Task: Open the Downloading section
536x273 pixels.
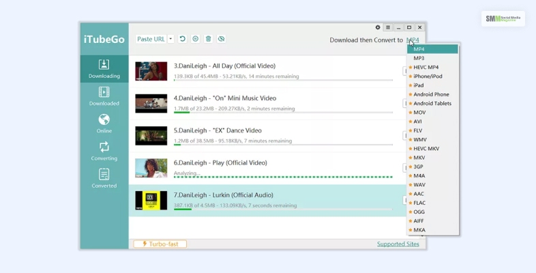Action: click(104, 69)
